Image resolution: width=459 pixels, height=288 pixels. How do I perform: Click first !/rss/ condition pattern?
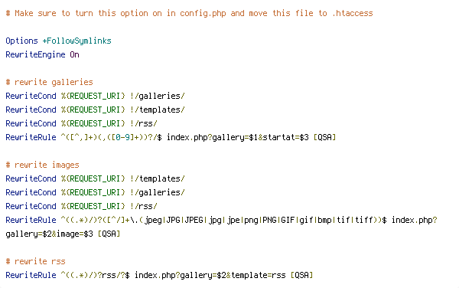(x=144, y=123)
